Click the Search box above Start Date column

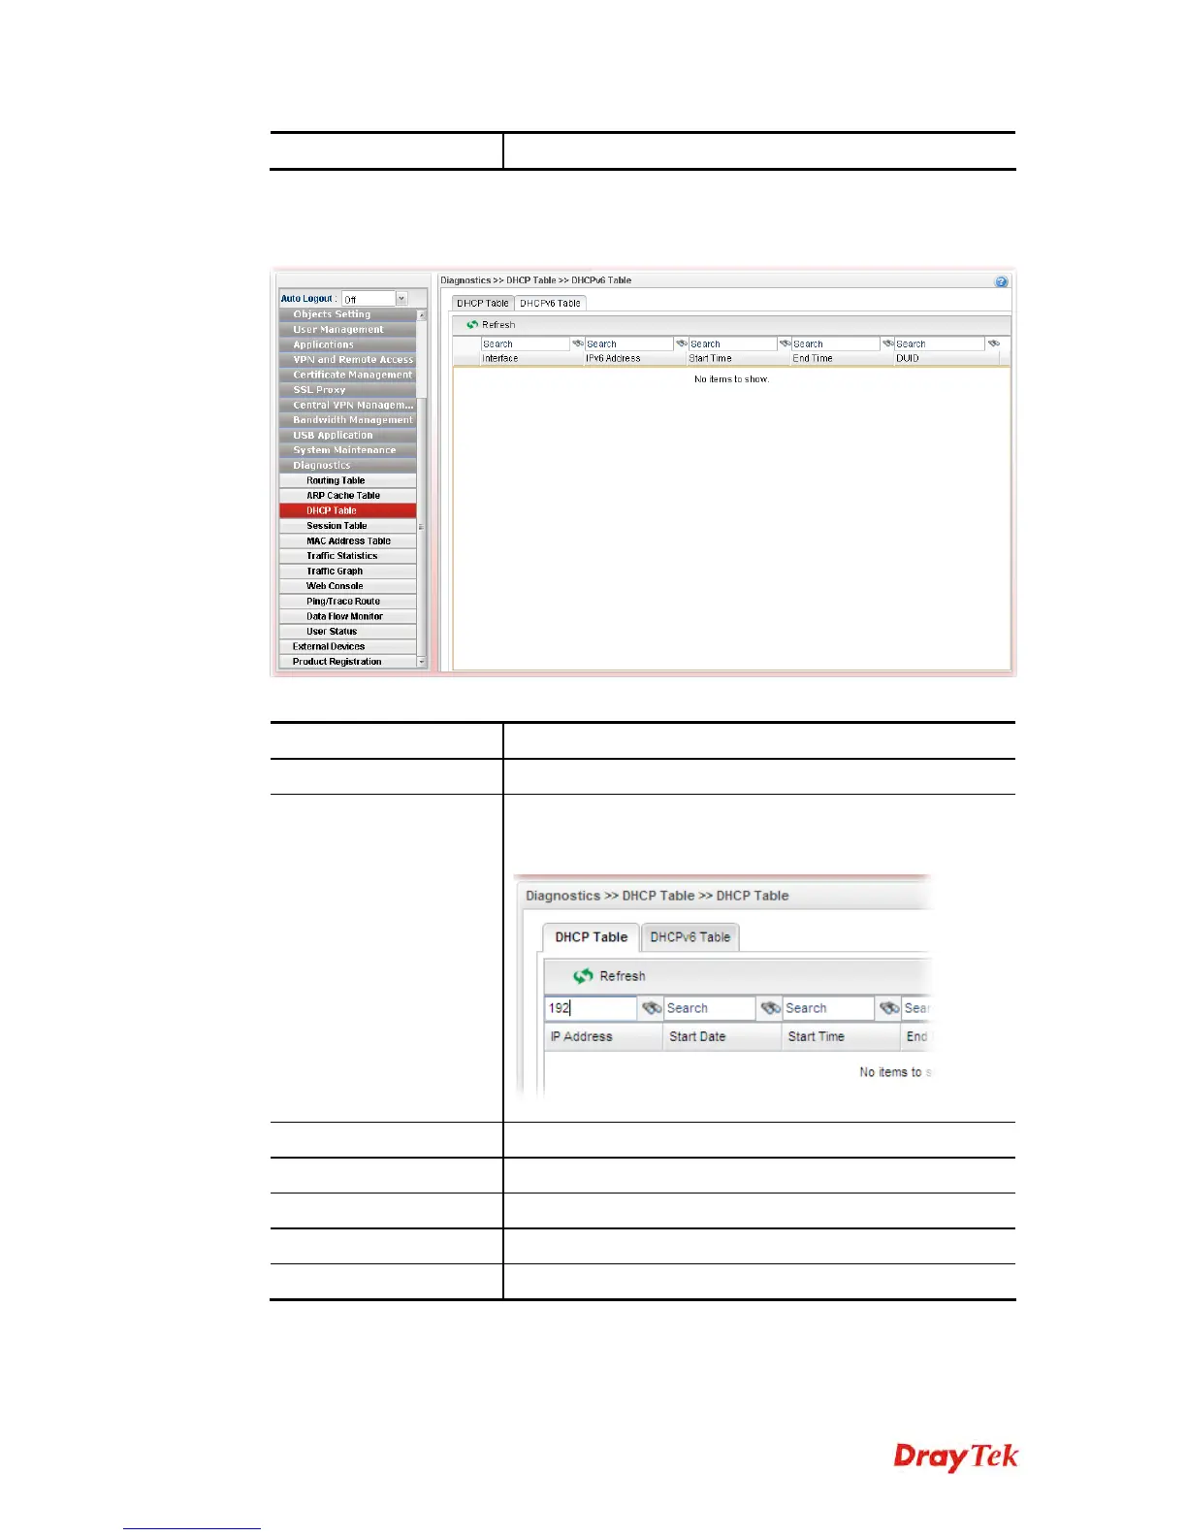pos(709,1008)
